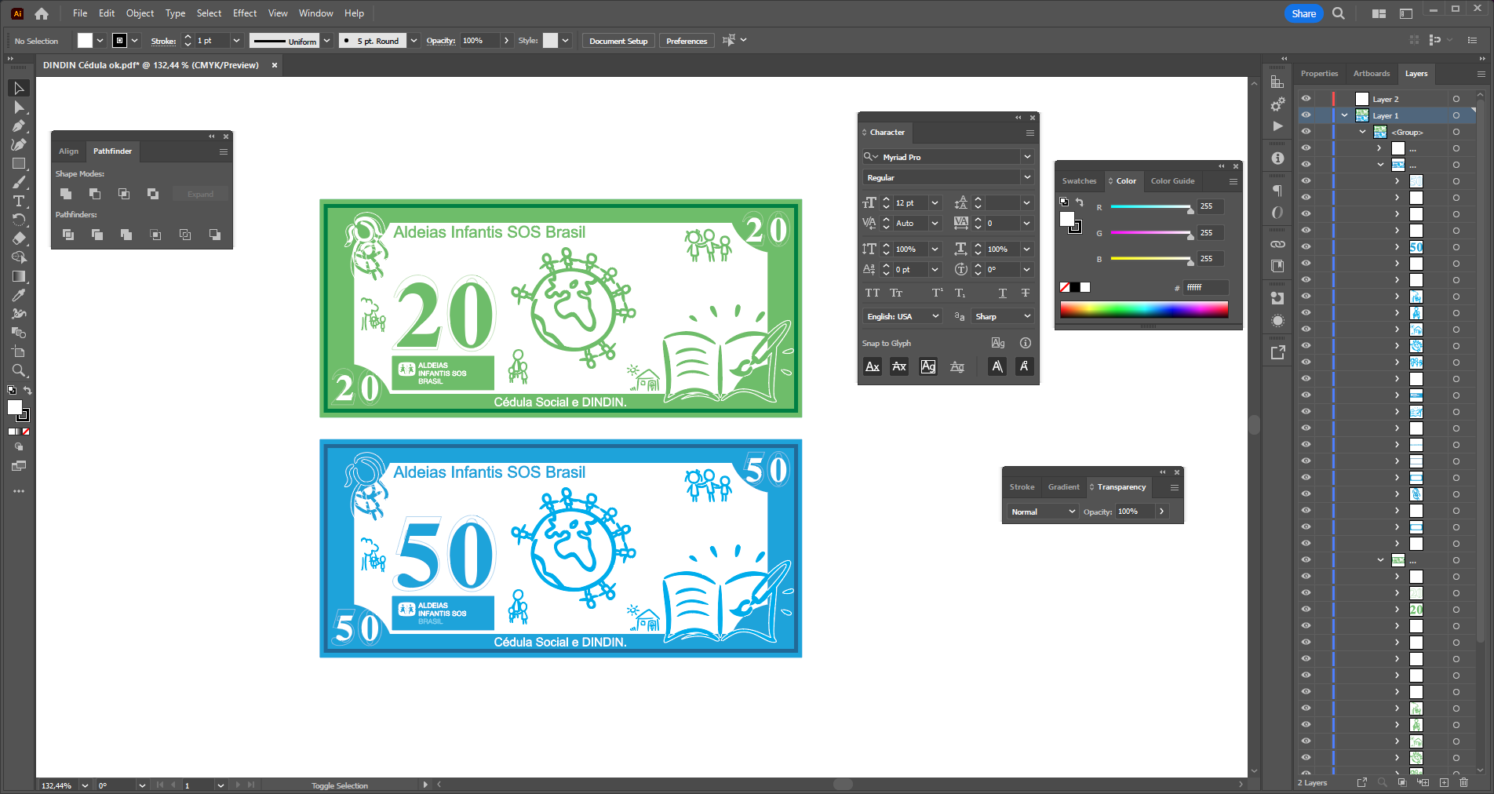Hide Layer 1 with eye icon
The image size is (1494, 794).
pos(1306,115)
